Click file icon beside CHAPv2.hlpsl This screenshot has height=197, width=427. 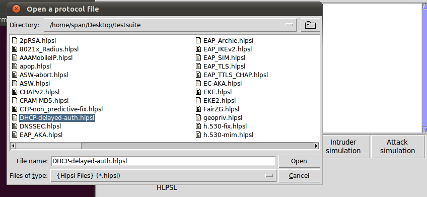tap(15, 92)
